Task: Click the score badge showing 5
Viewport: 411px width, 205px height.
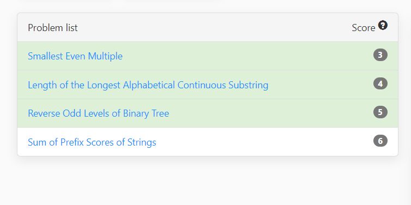Action: [380, 112]
